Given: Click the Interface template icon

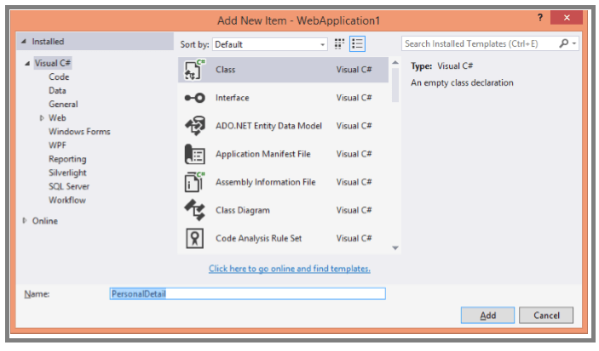Looking at the screenshot, I should [x=194, y=98].
